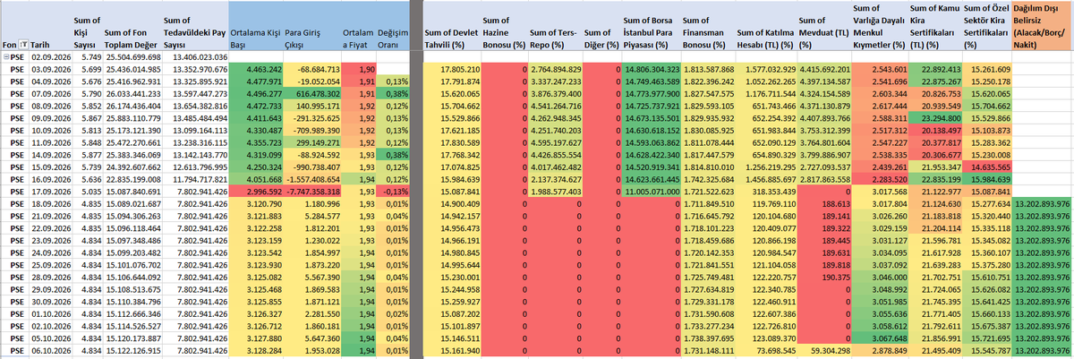Select the cell 13.406.023.036
Image resolution: width=1074 pixels, height=359 pixels.
tap(195, 57)
